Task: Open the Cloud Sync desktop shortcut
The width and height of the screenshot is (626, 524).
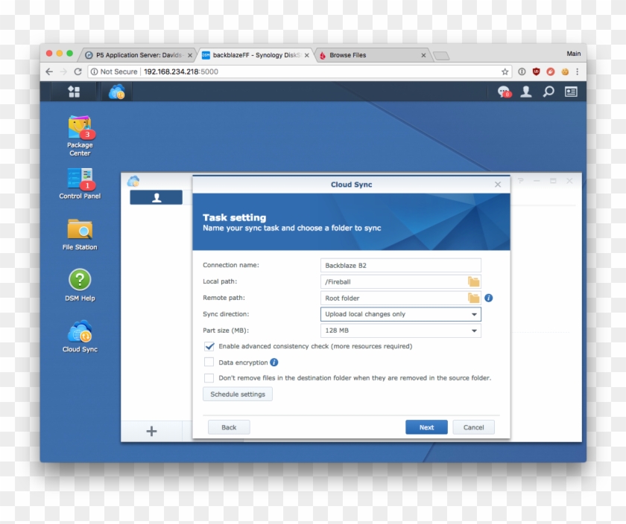Action: [78, 330]
